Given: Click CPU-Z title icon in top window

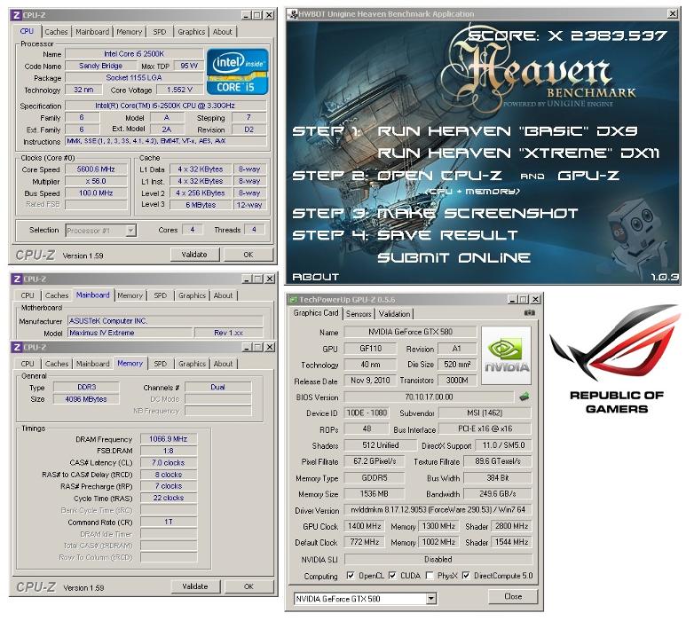Looking at the screenshot, I should [16, 15].
